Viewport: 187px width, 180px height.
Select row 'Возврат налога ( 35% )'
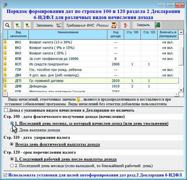pyautogui.click(x=91, y=53)
